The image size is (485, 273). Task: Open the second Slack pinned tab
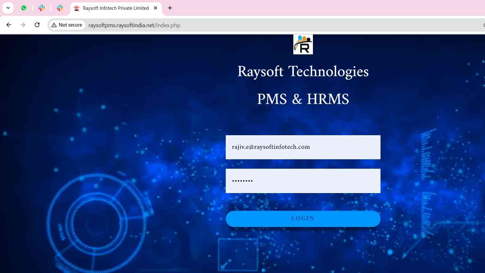pos(60,8)
